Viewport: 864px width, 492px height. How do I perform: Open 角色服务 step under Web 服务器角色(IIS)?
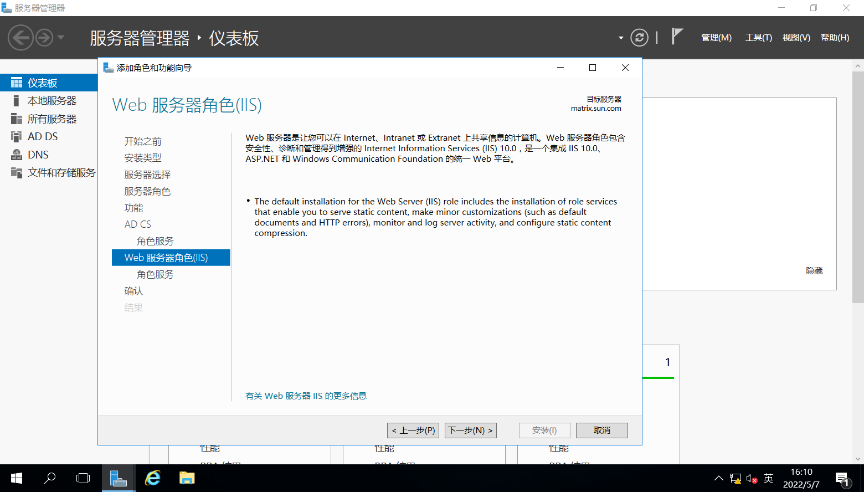[155, 274]
